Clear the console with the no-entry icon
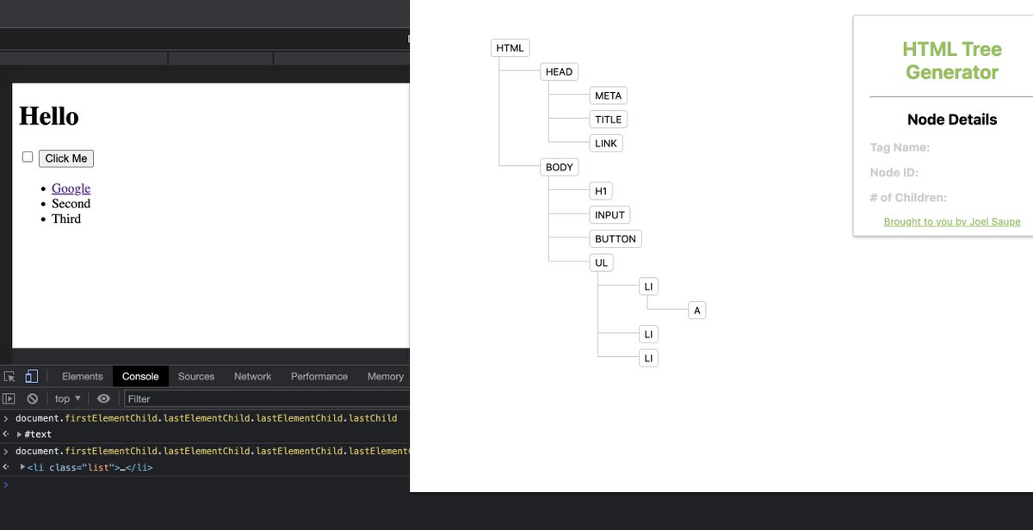 32,398
